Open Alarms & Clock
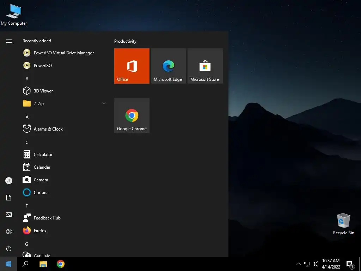 [65, 129]
